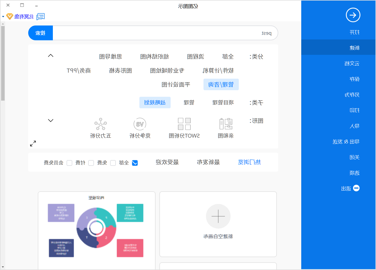Viewport: 376px width, 270px height.
Task: Select the 专业领域绘图 category
Action: (167, 70)
